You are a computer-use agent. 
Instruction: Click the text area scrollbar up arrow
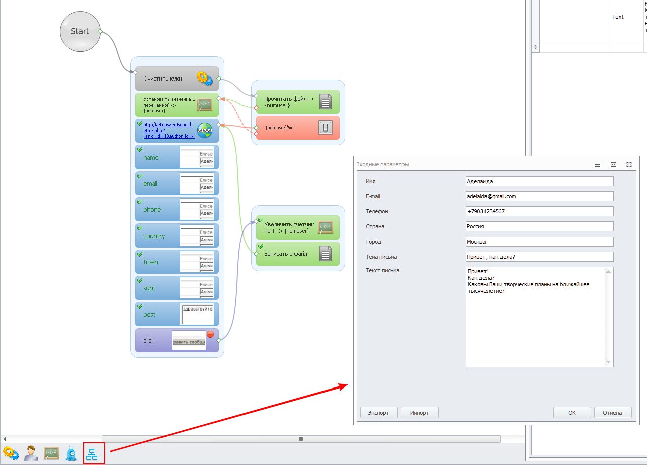click(609, 272)
